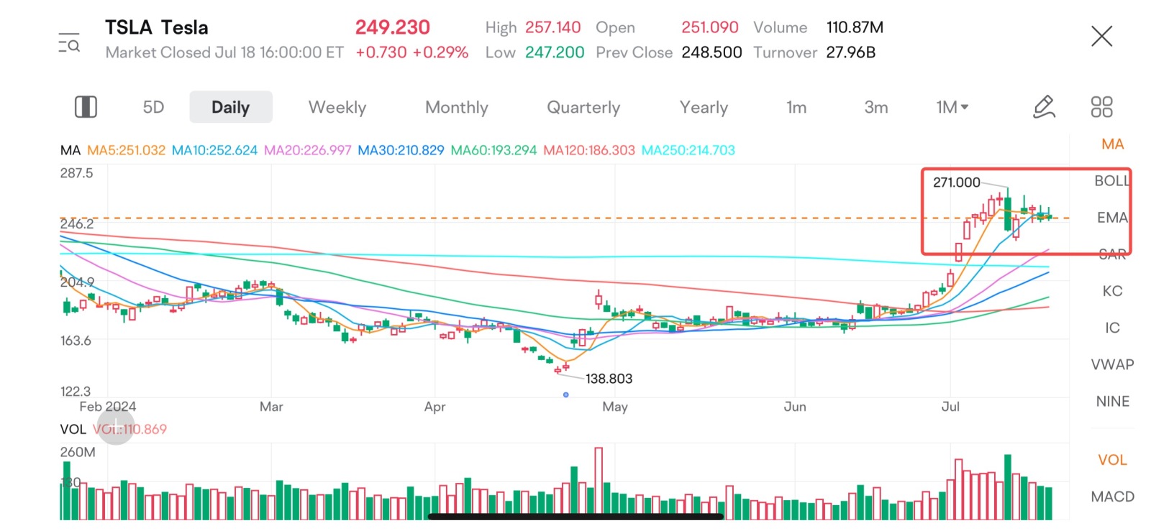Enable the NINE indicator
The image size is (1151, 531).
[1112, 401]
